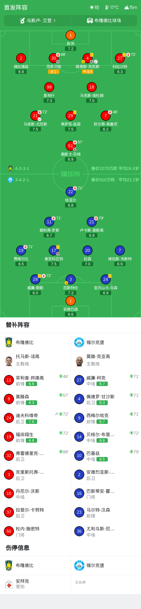Open 布隆德比 team in substitutes section
The image size is (141, 609).
pyautogui.click(x=35, y=343)
